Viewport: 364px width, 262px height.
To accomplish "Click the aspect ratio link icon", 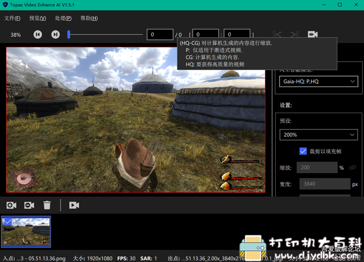I will 353,168.
